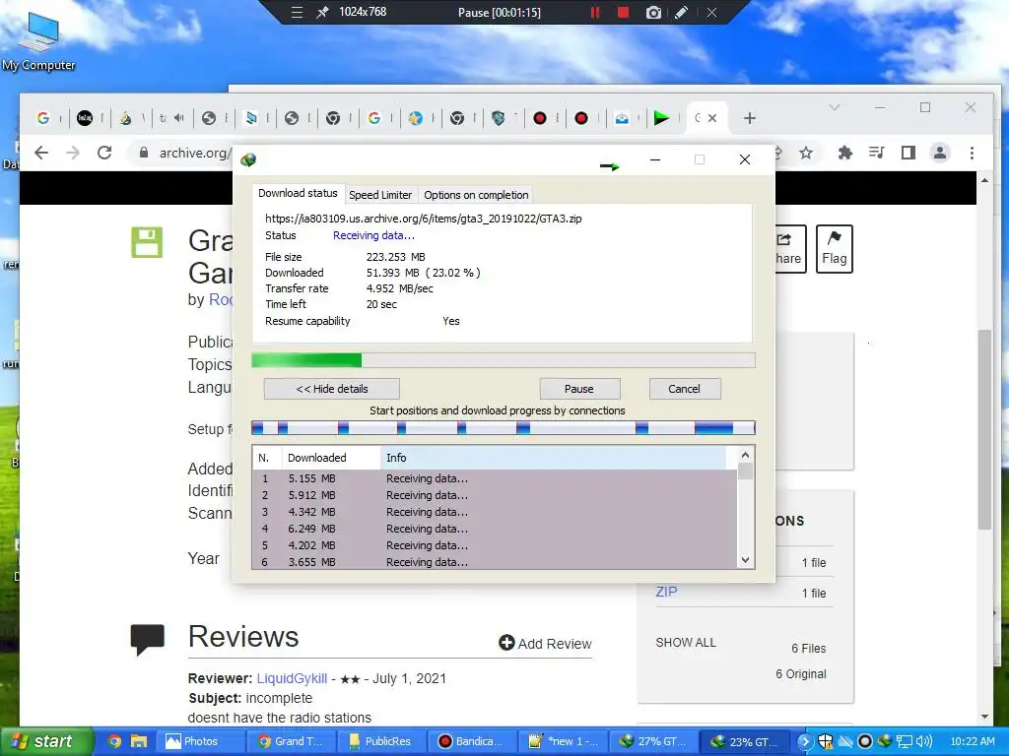This screenshot has width=1009, height=756.
Task: Switch to the tab with green play arrow favicon
Action: (661, 118)
